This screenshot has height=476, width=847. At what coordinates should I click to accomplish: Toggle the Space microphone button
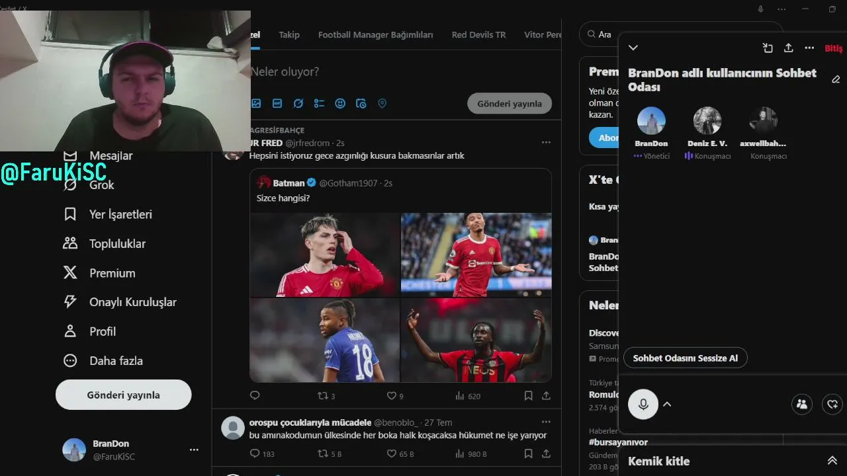point(643,404)
